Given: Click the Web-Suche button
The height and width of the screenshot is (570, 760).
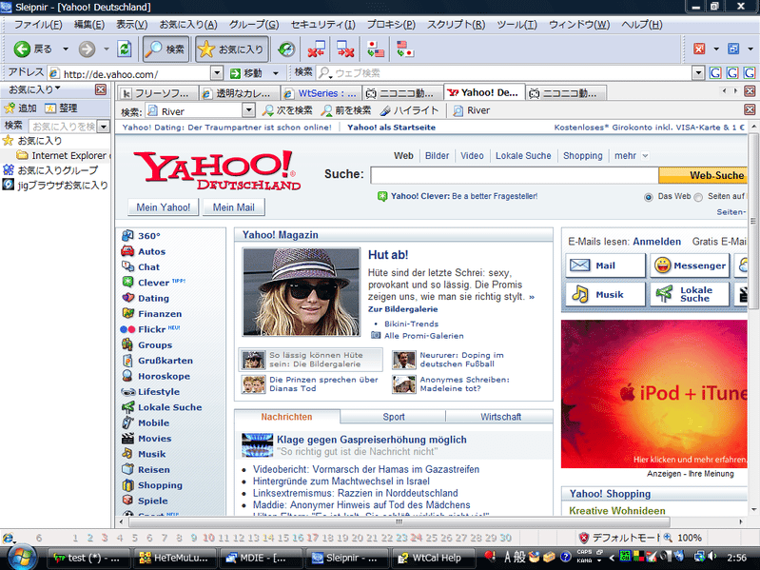Looking at the screenshot, I should tap(703, 175).
